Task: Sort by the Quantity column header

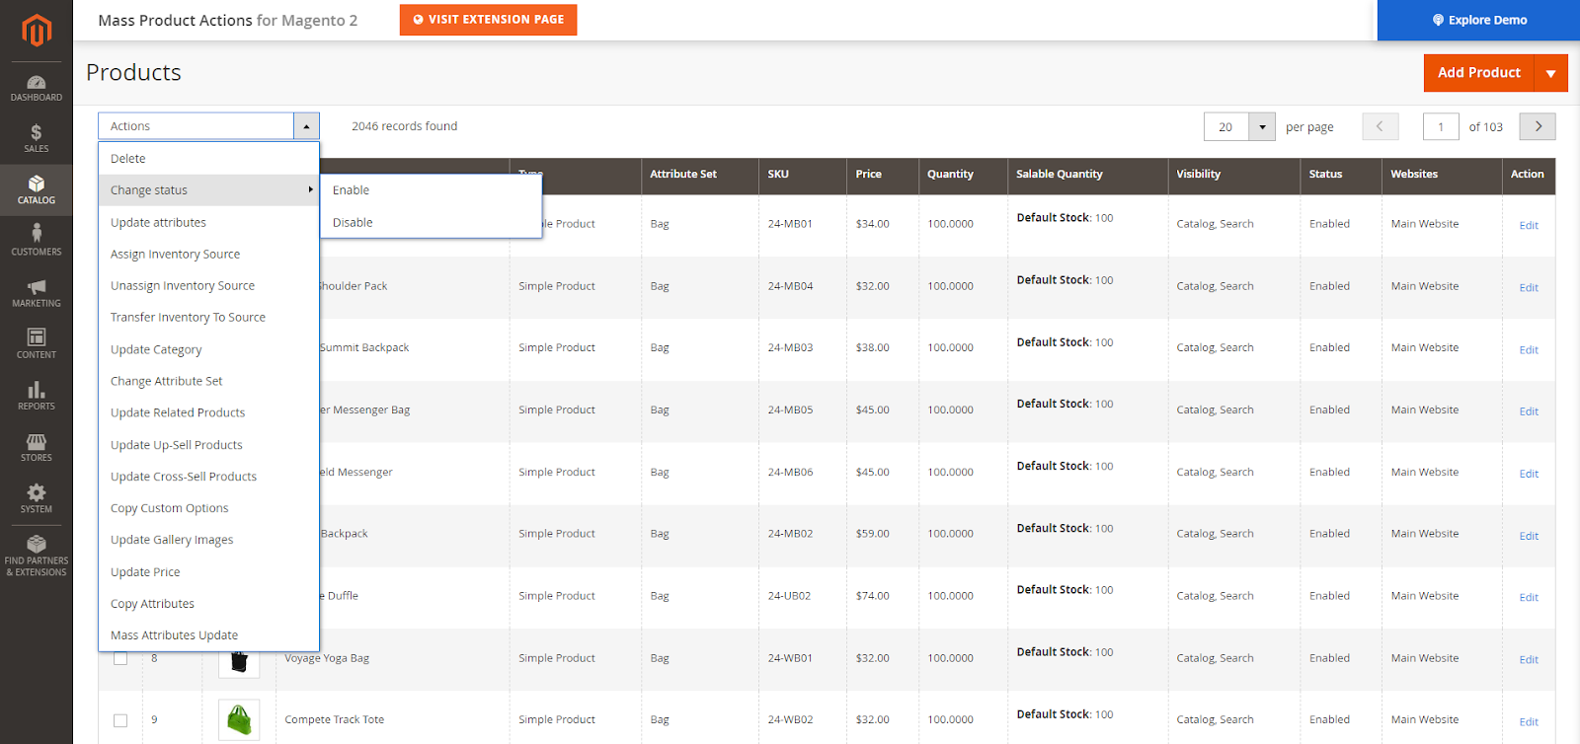Action: (963, 175)
